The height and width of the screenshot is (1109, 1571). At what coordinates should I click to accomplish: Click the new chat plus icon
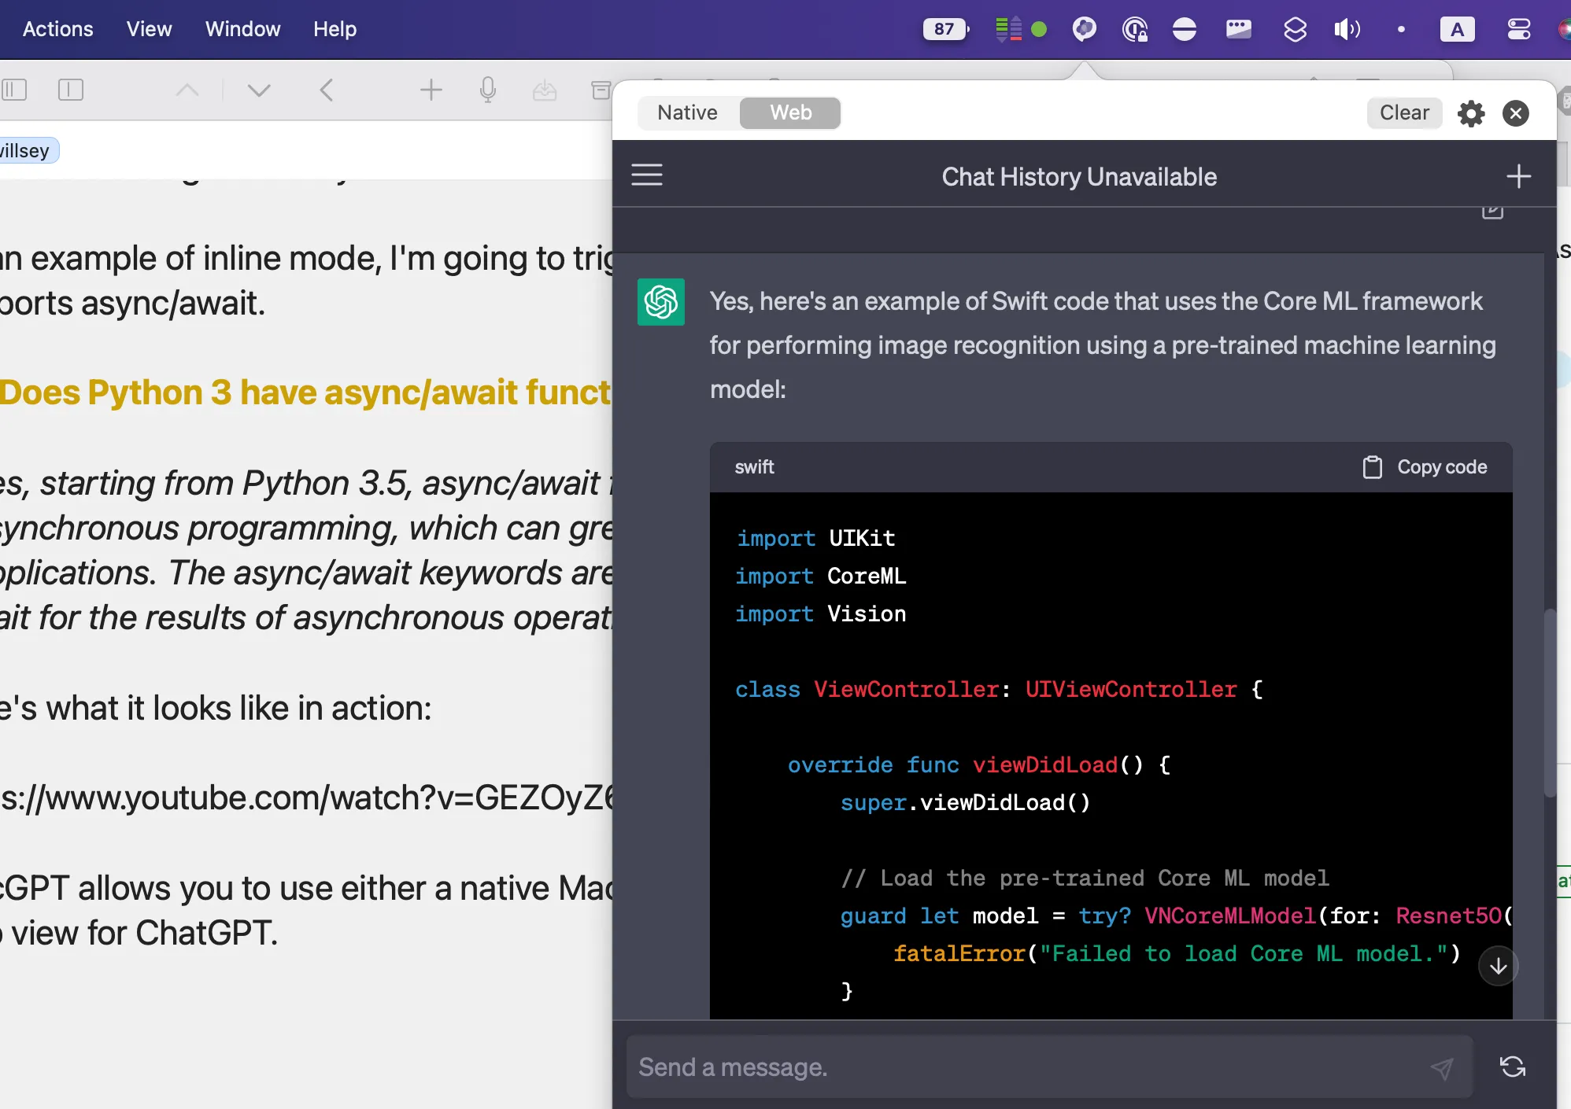coord(1518,174)
